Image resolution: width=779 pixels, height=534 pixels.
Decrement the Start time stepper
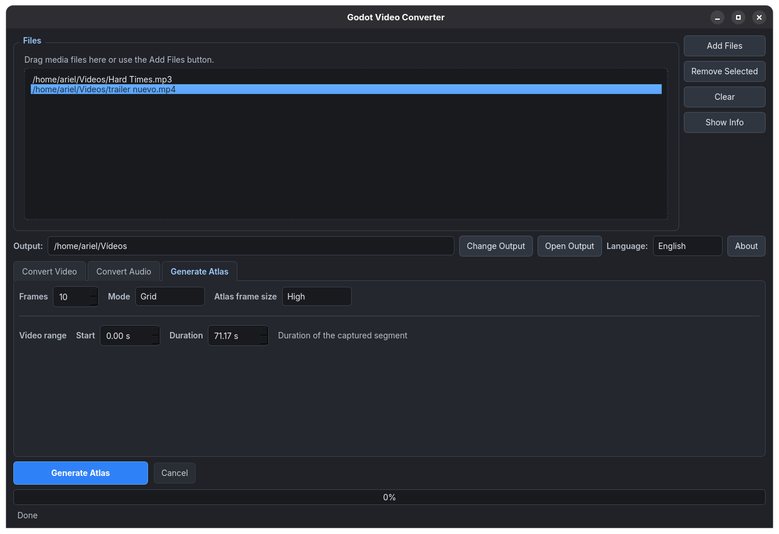155,340
